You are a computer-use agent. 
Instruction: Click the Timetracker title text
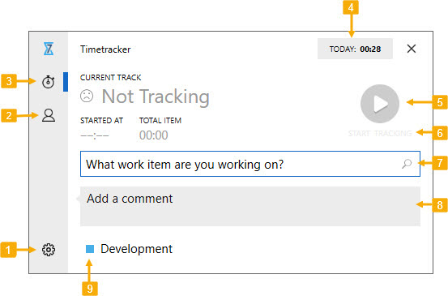pos(105,49)
